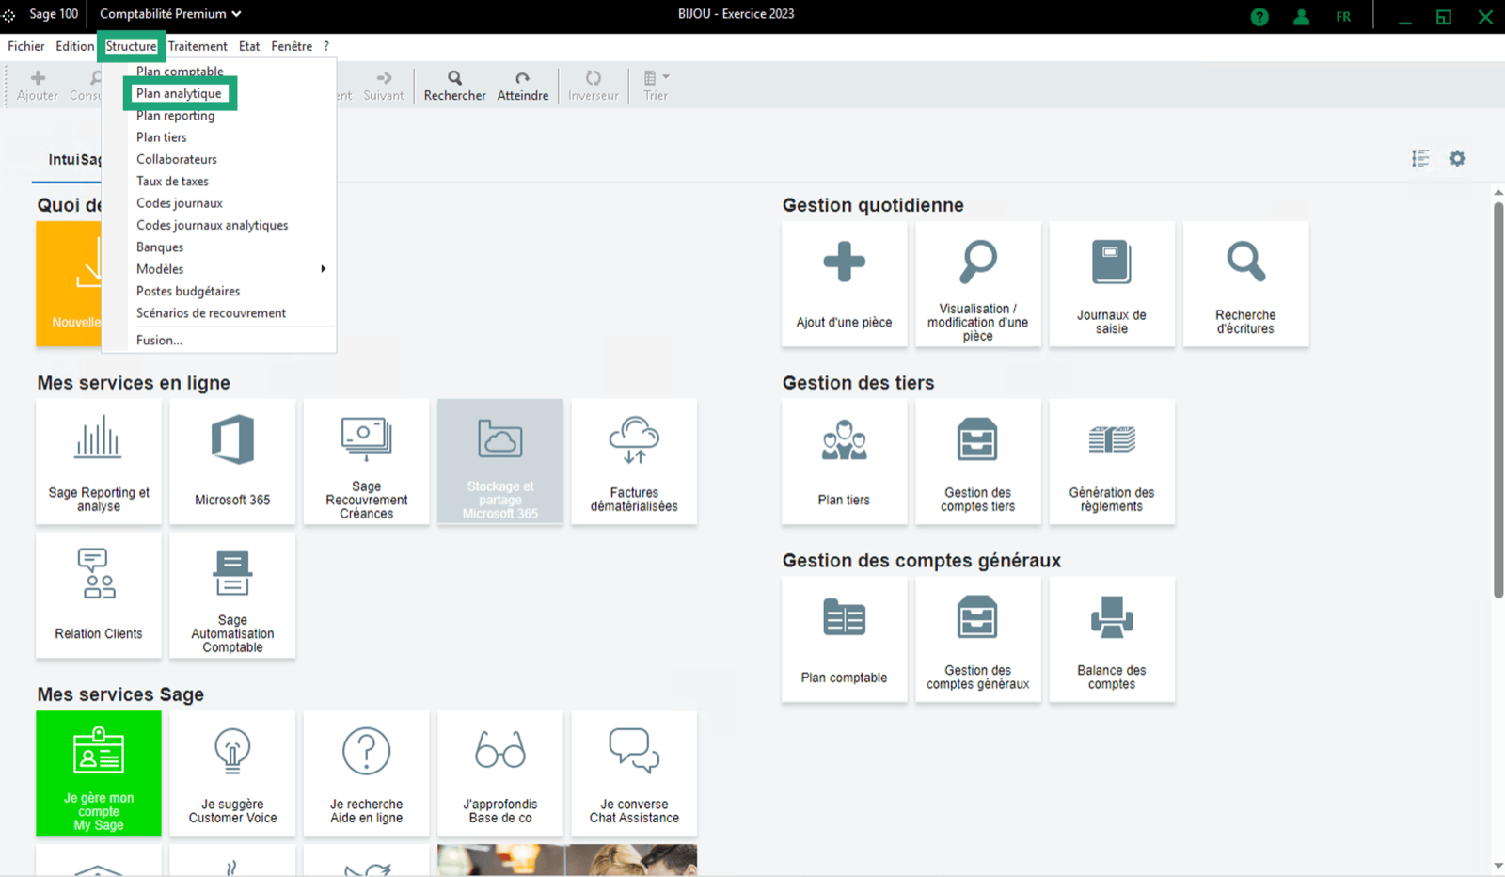Open Je suggère Customer Voice tile
Screen dimensions: 1505x877
coord(232,773)
